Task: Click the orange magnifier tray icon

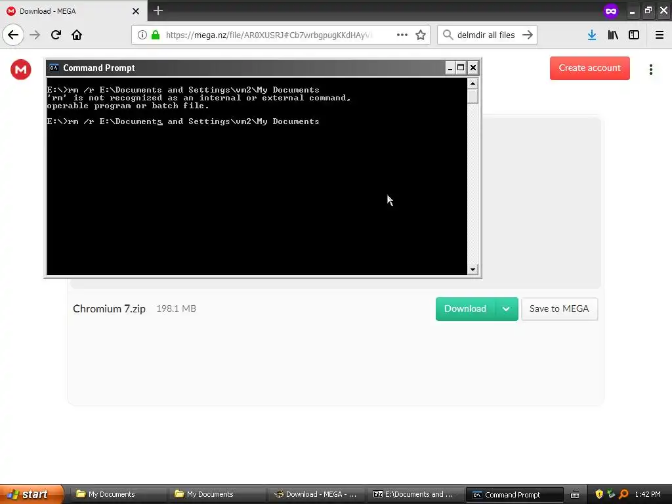Action: pos(623,494)
